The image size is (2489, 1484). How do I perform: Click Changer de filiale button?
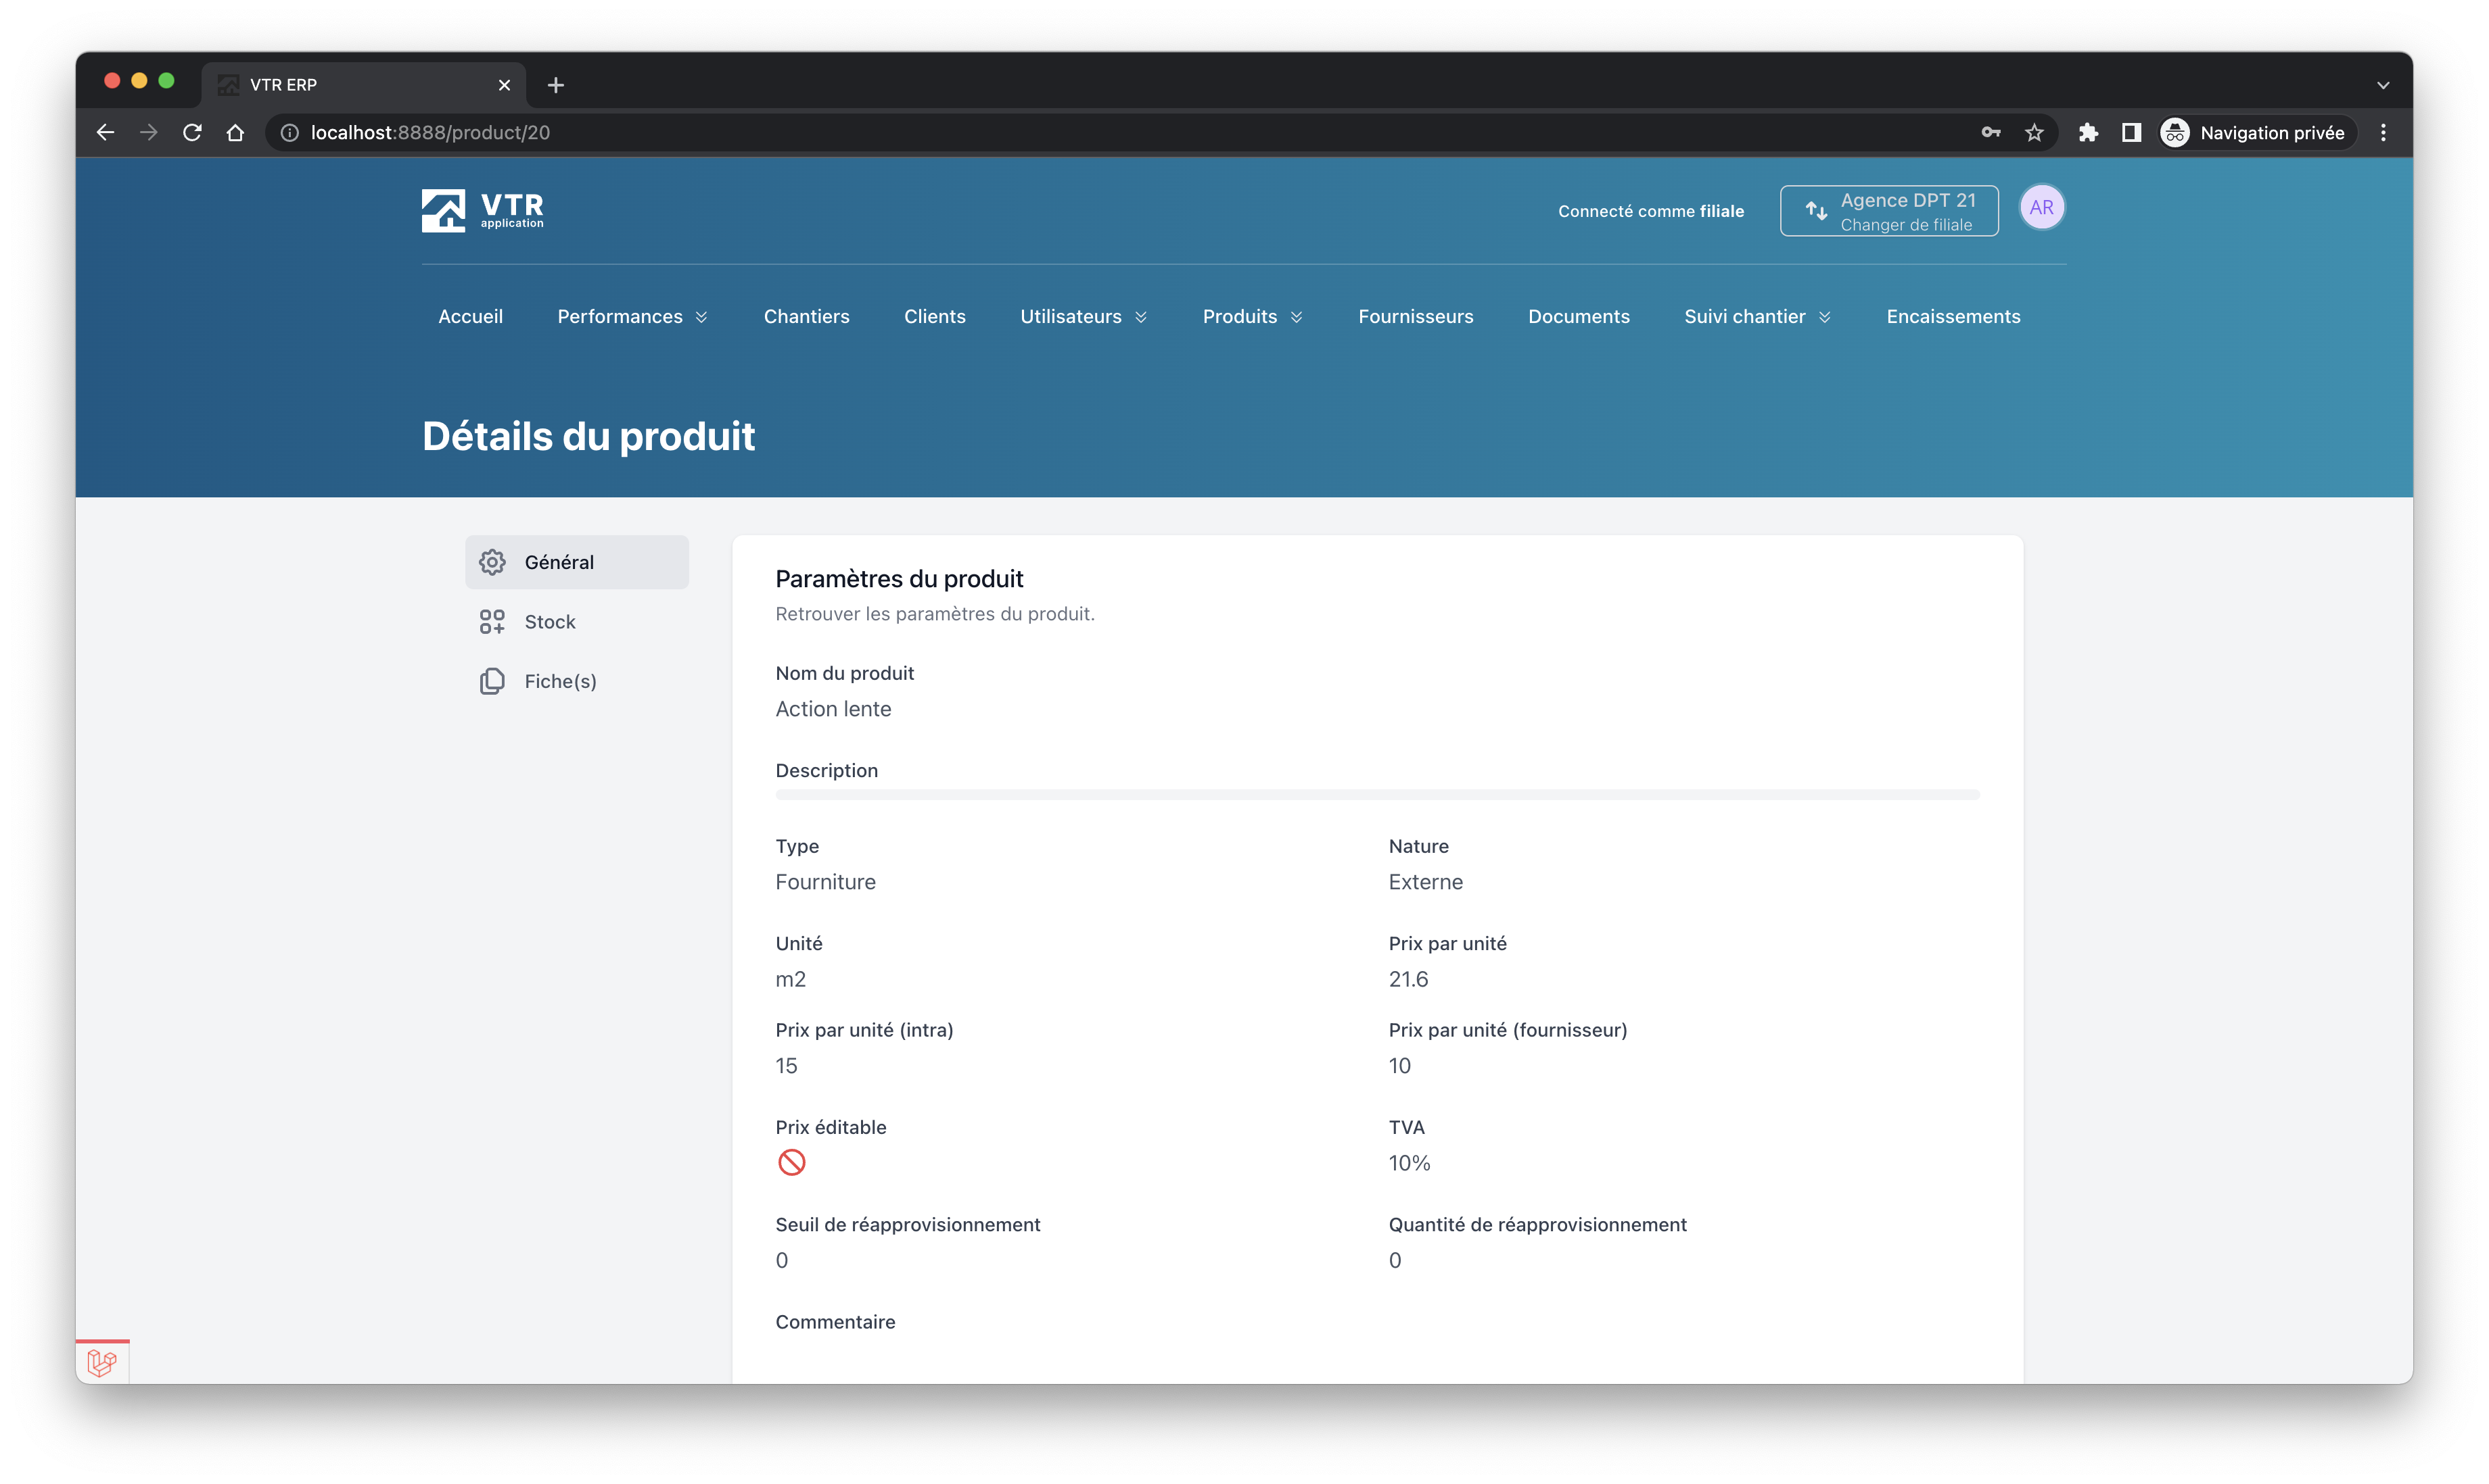click(1888, 211)
